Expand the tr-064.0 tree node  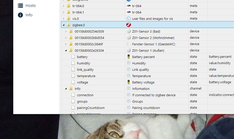pyautogui.click(x=64, y=6)
